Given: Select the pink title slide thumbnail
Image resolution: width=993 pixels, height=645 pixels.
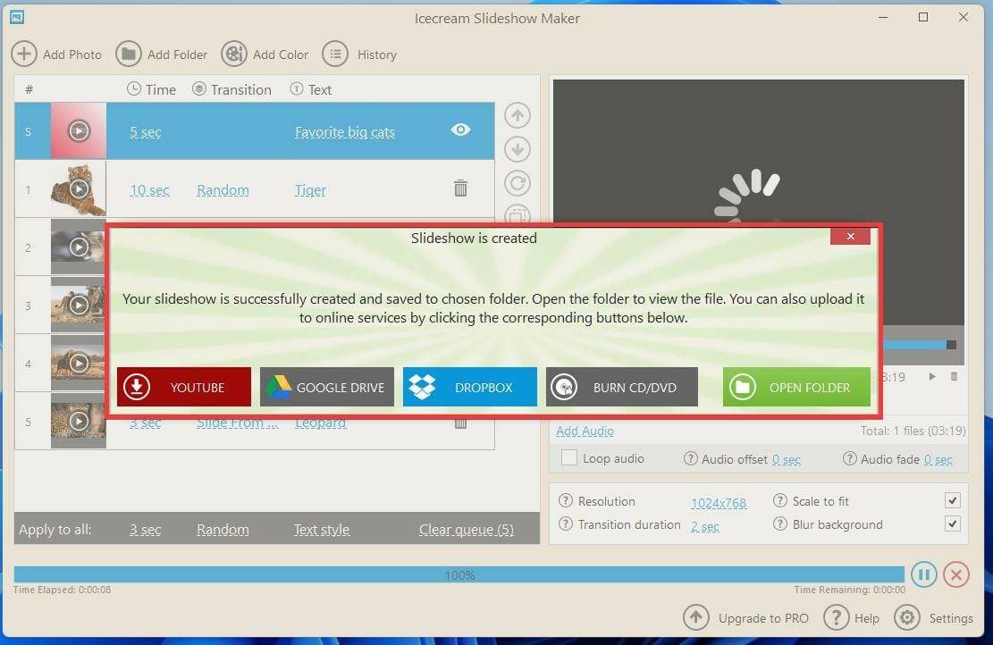Looking at the screenshot, I should coord(79,131).
